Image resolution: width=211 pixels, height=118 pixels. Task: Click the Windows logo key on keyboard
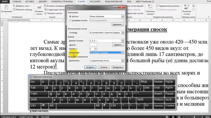[x=45, y=106]
